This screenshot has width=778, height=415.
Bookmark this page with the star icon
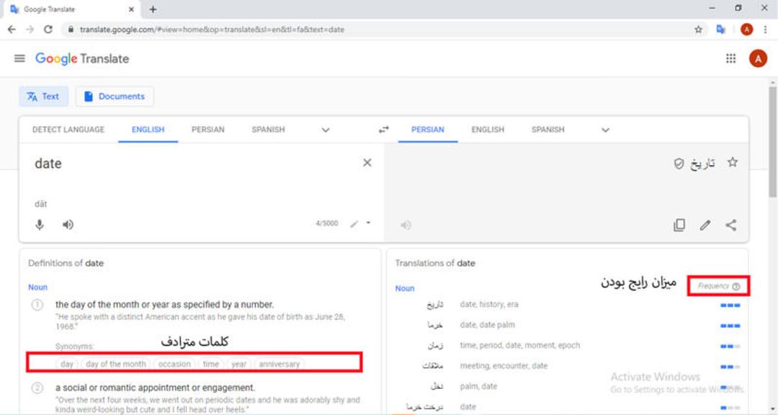tap(699, 30)
